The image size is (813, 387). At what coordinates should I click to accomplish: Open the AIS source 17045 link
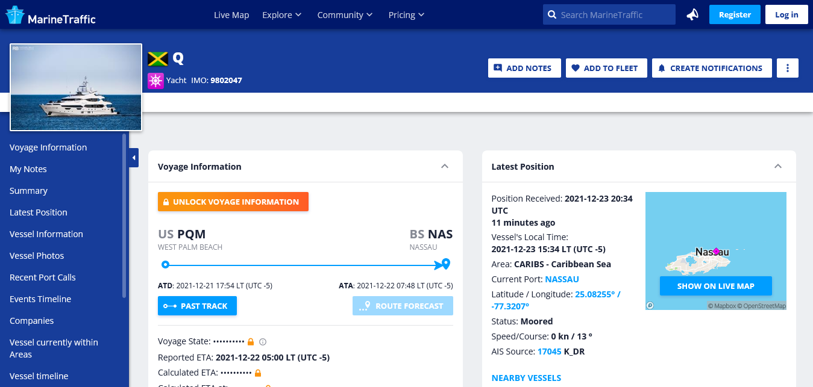coord(549,351)
